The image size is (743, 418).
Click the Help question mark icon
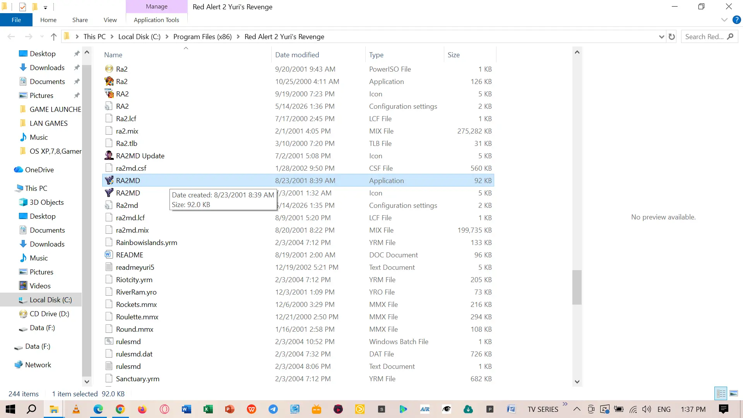click(736, 20)
